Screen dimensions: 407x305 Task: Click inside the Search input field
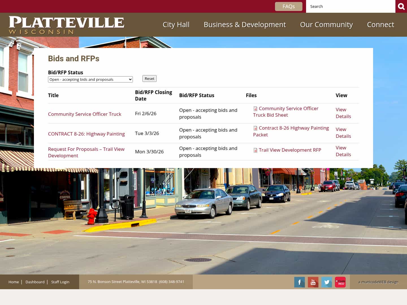pos(350,6)
